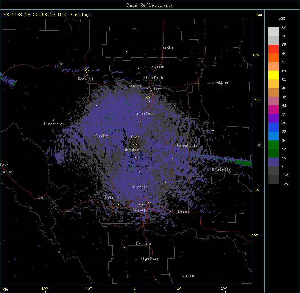
Task: Select the Calgary label
Action: 139,210
